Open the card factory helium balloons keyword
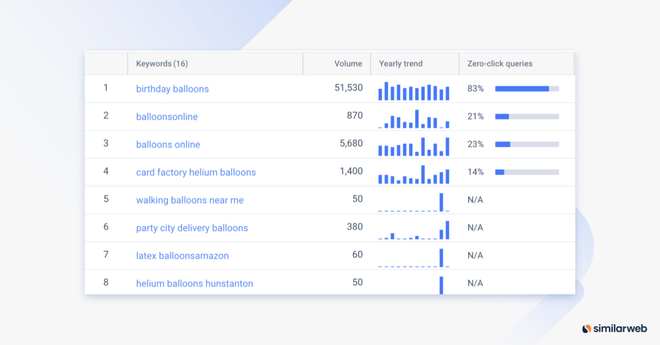The width and height of the screenshot is (660, 345). point(196,172)
